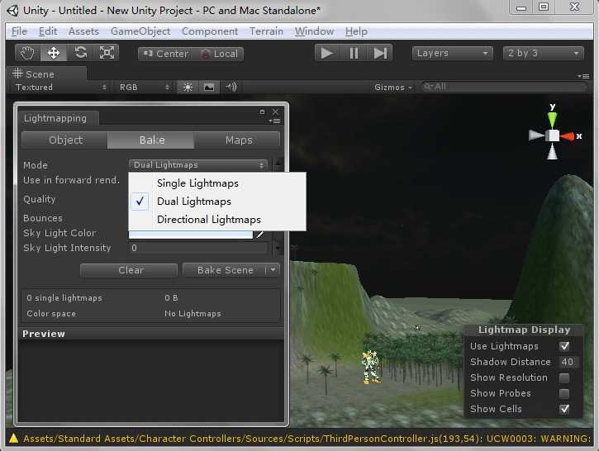Switch to the Object section

[65, 140]
